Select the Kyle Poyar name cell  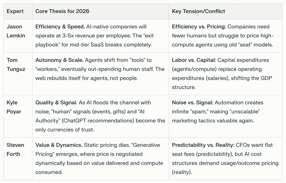14,107
